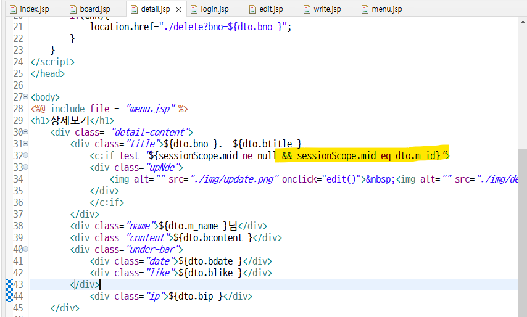This screenshot has height=317, width=527.
Task: Collapse the detail-content div fold at line 30
Action: (26, 133)
